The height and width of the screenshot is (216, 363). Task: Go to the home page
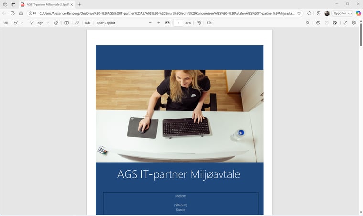(x=21, y=13)
